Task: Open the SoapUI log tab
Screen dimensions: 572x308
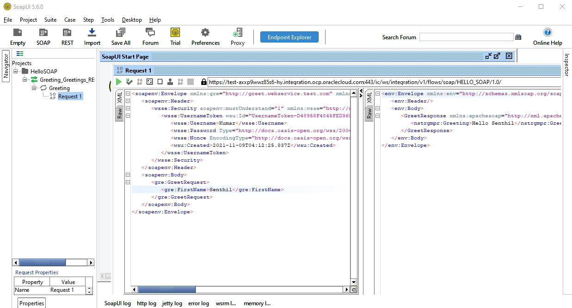Action: coord(117,303)
